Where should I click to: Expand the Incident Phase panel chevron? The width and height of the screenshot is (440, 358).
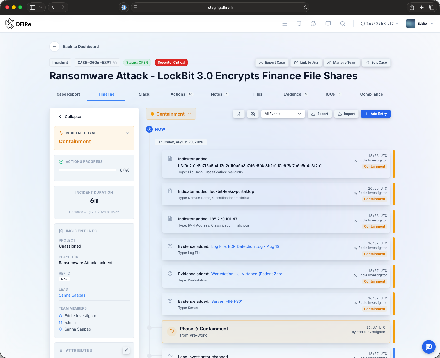pyautogui.click(x=127, y=133)
